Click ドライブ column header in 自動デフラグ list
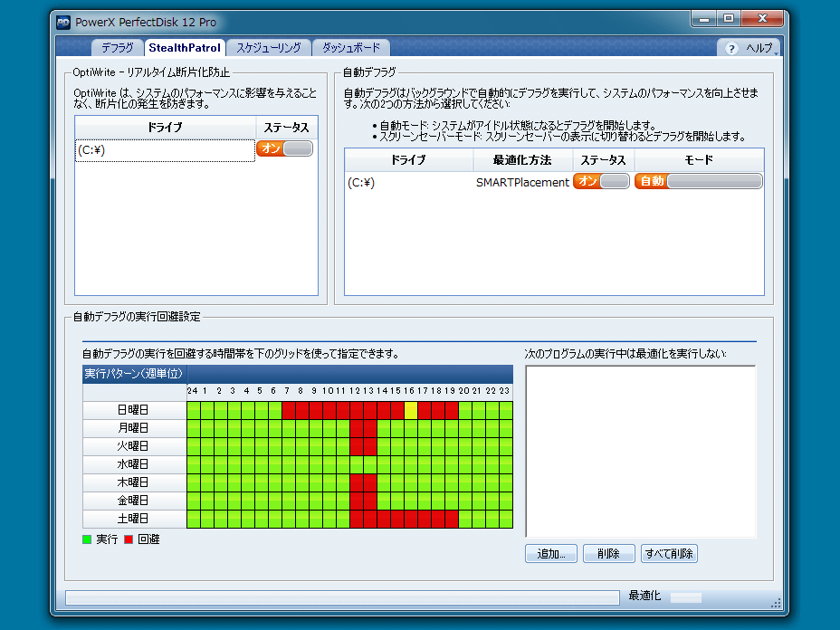This screenshot has width=840, height=630. tap(409, 159)
